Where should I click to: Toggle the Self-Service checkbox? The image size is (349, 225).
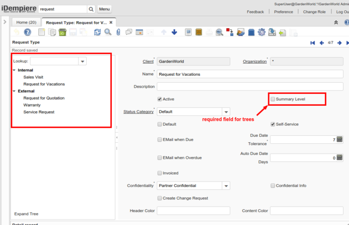pyautogui.click(x=273, y=124)
